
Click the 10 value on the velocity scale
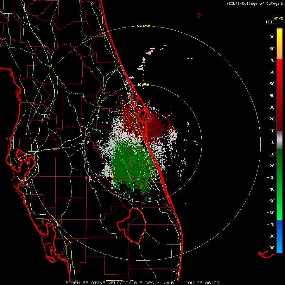[272, 131]
